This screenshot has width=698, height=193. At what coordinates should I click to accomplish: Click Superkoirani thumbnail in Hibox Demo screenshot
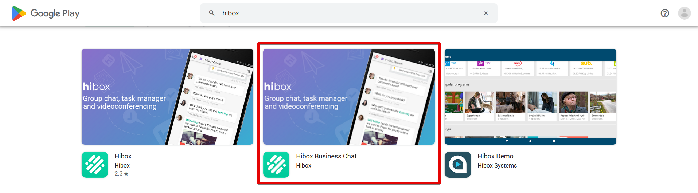[479, 102]
